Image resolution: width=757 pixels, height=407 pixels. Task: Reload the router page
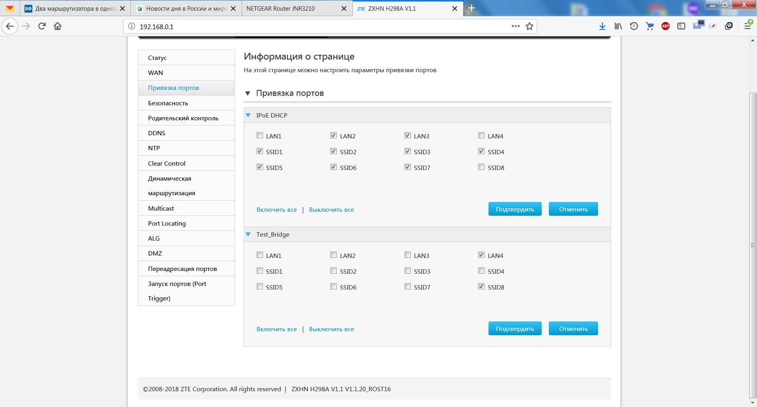(x=42, y=26)
